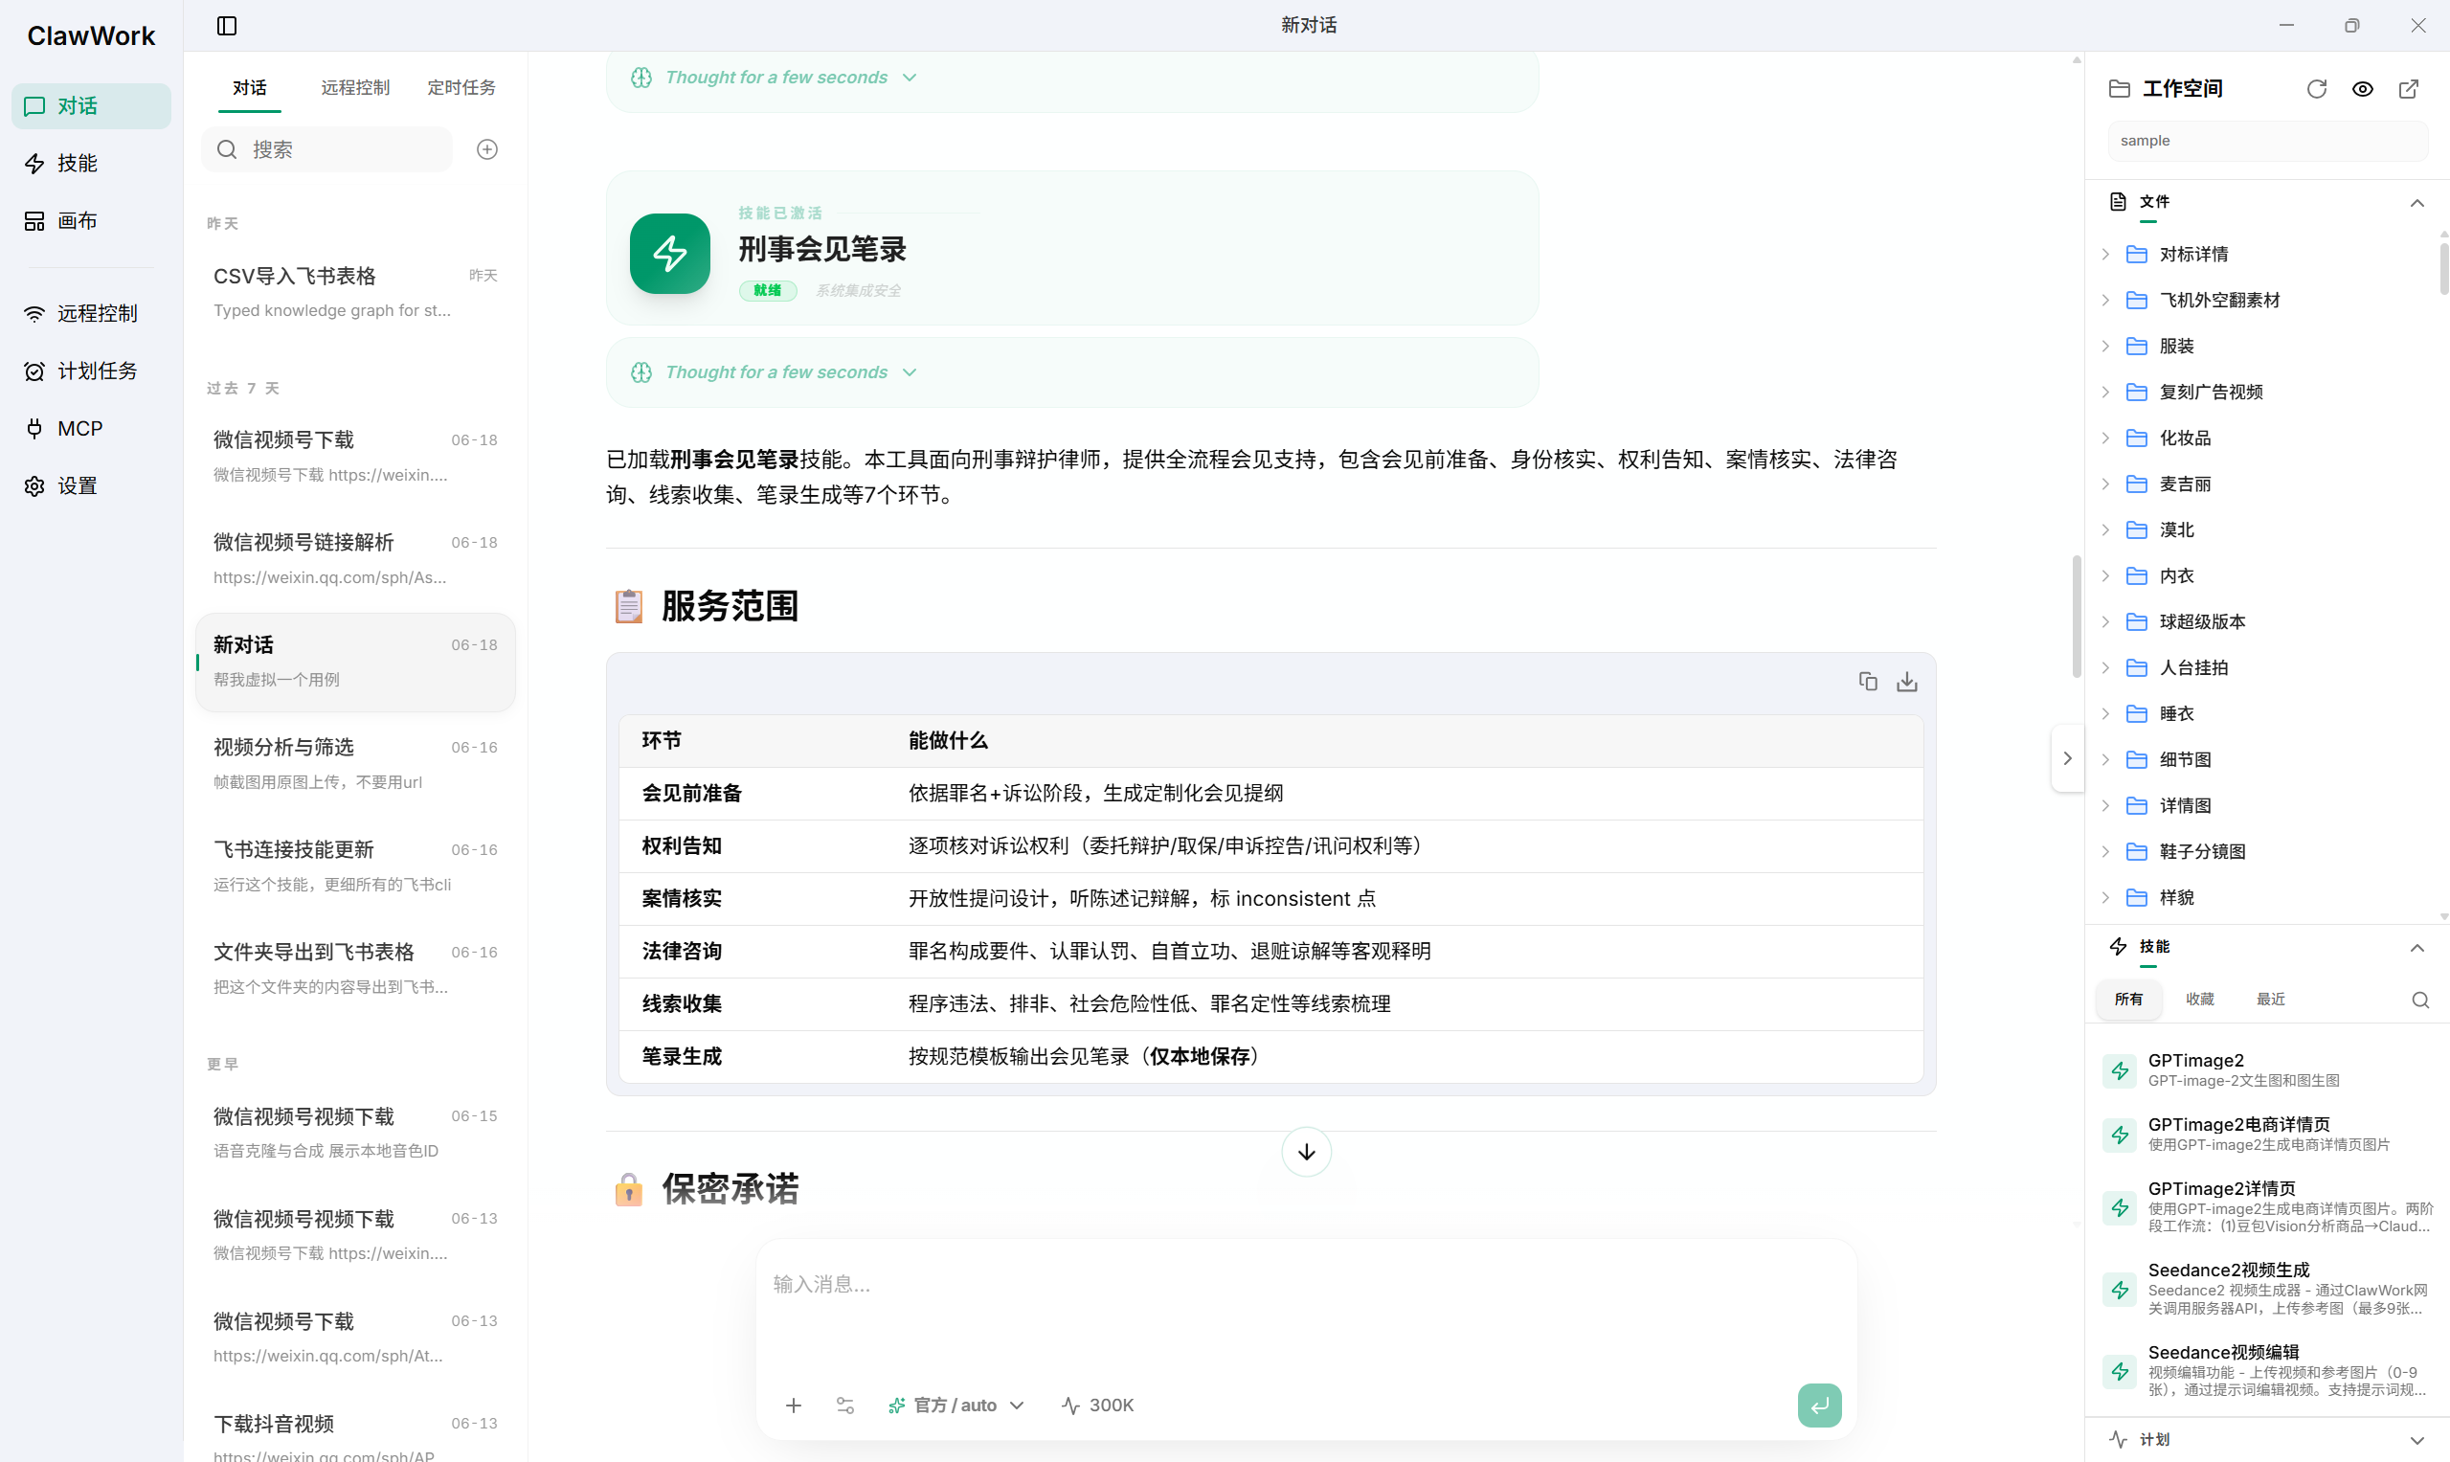Click the conversation search field
Screen dimensions: 2450x1462
(x=327, y=149)
